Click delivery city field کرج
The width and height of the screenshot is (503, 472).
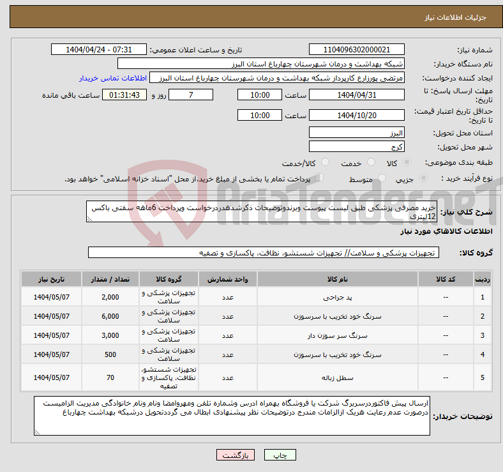pos(357,146)
